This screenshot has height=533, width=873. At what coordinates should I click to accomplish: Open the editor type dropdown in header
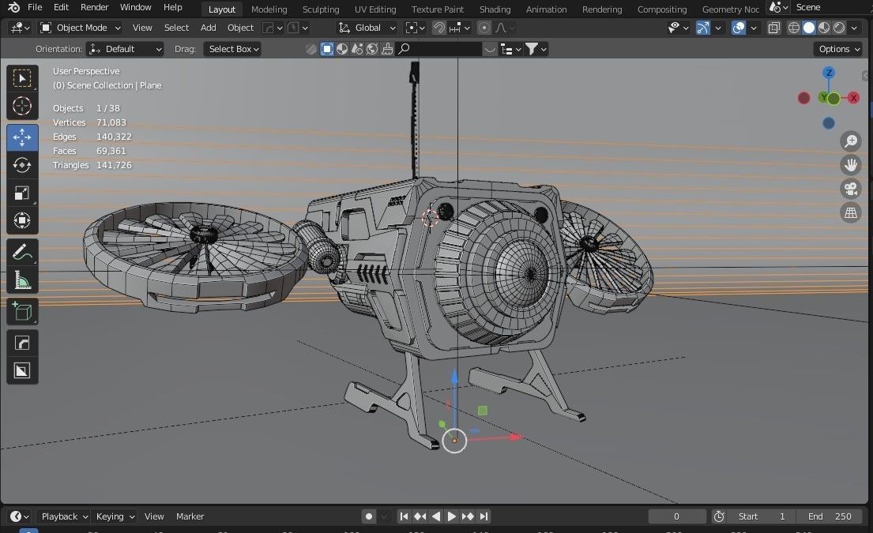20,28
